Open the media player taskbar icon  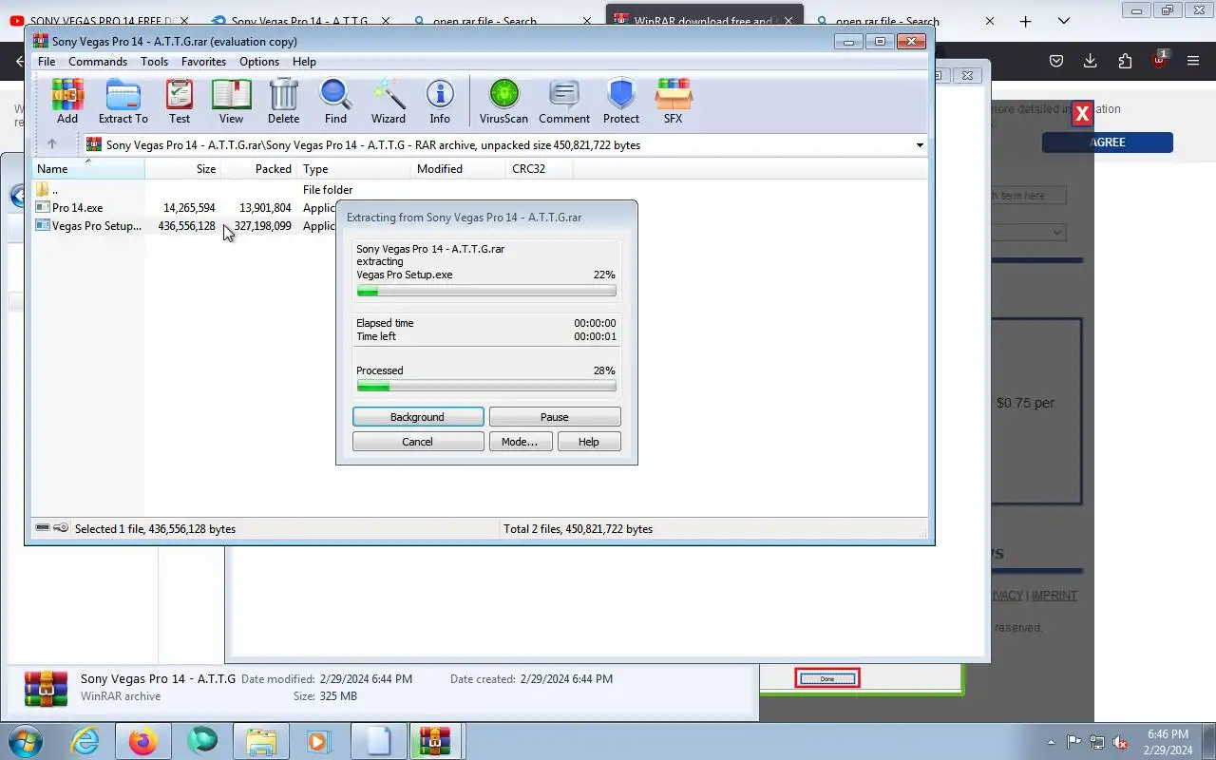(318, 741)
